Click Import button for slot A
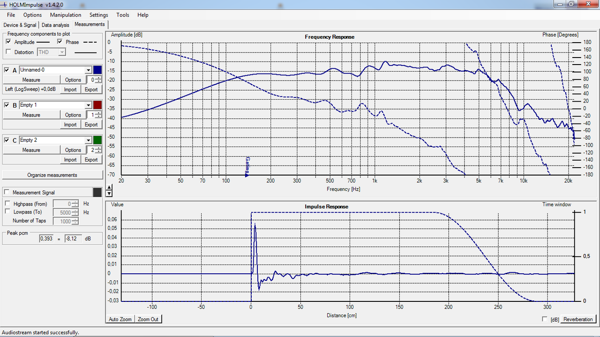The height and width of the screenshot is (337, 600). 70,89
